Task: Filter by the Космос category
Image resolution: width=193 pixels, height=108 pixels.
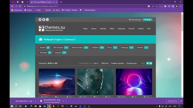Action: [x=143, y=47]
